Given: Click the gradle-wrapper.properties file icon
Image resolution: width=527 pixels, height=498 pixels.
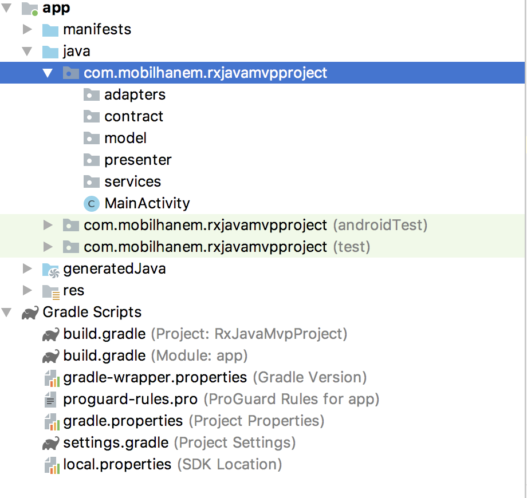Looking at the screenshot, I should pyautogui.click(x=52, y=378).
